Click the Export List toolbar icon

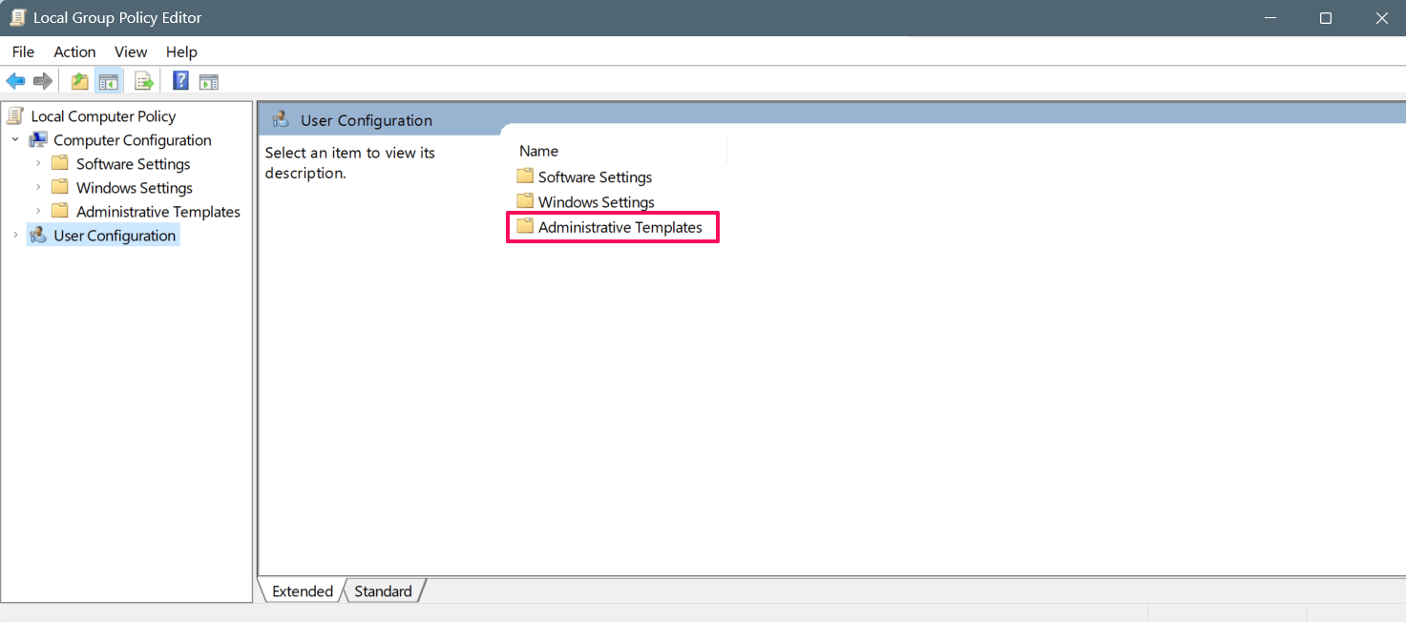(x=144, y=81)
